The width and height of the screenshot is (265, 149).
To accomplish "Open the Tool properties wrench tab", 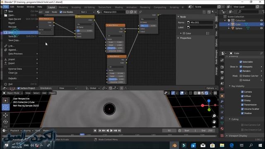I will (x=222, y=60).
